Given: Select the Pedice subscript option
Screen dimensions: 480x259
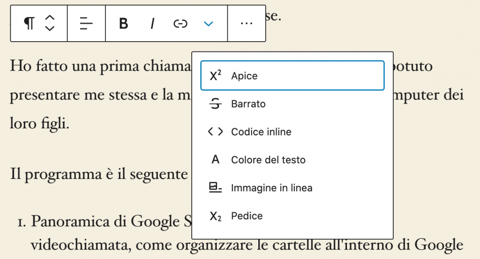Looking at the screenshot, I should [x=292, y=216].
